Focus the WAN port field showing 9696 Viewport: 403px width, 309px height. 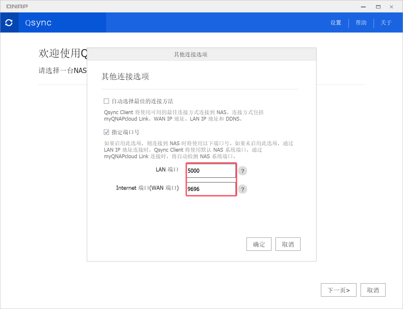[211, 189]
